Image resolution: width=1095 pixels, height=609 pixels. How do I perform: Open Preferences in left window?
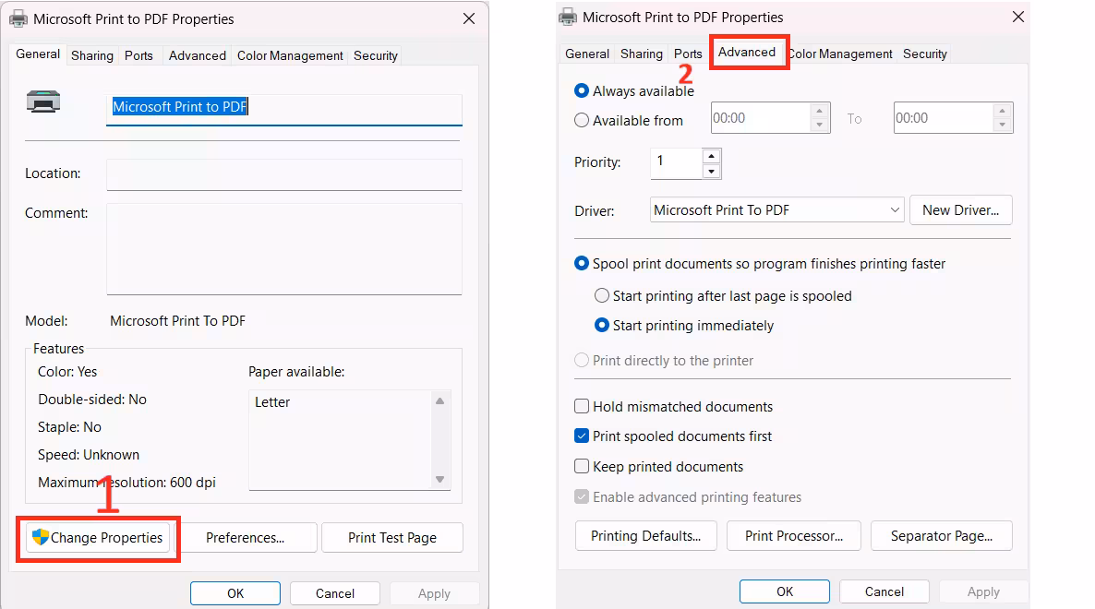[x=245, y=538]
